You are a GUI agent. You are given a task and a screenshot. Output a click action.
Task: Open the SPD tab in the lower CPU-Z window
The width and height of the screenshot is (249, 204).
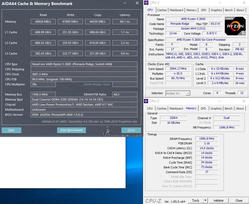click(x=203, y=109)
